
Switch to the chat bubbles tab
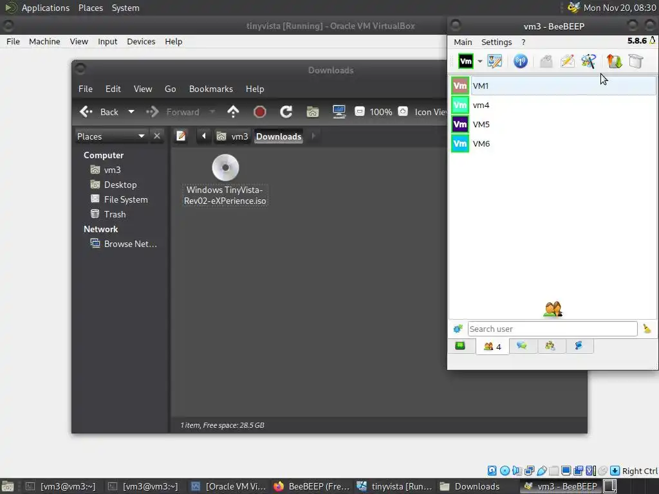522,345
